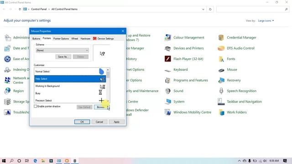Click pointer list scrollbar down arrow
Screen dimensions: 292x164
108,101
